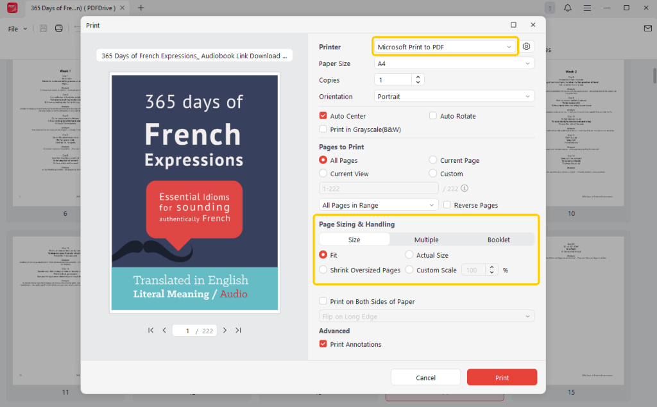Click the notification bell icon
Viewport: 657px width, 407px height.
pos(568,8)
